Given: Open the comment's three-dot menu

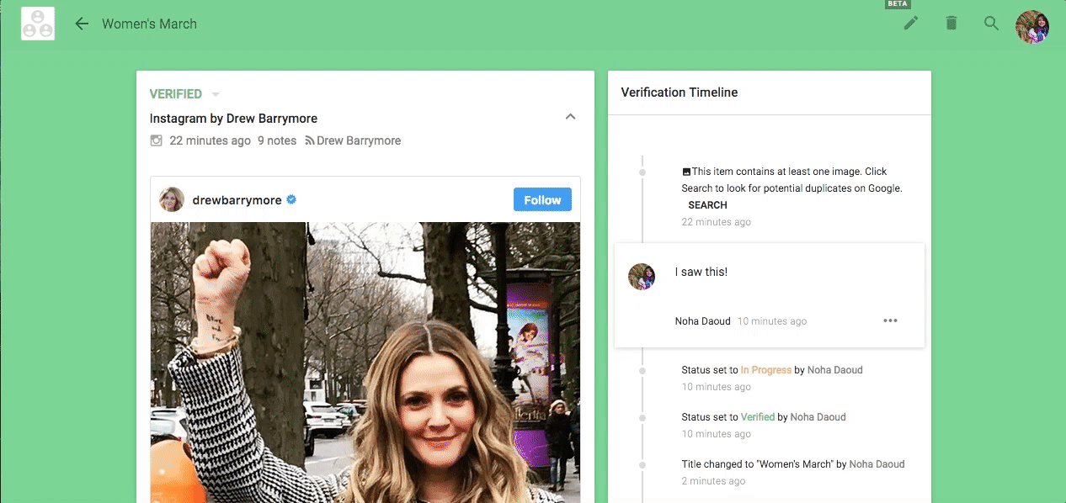Looking at the screenshot, I should click(890, 320).
